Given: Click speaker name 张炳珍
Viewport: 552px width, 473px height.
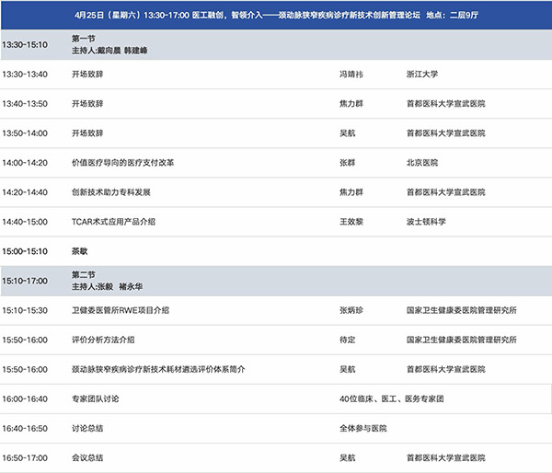Looking at the screenshot, I should 354,310.
